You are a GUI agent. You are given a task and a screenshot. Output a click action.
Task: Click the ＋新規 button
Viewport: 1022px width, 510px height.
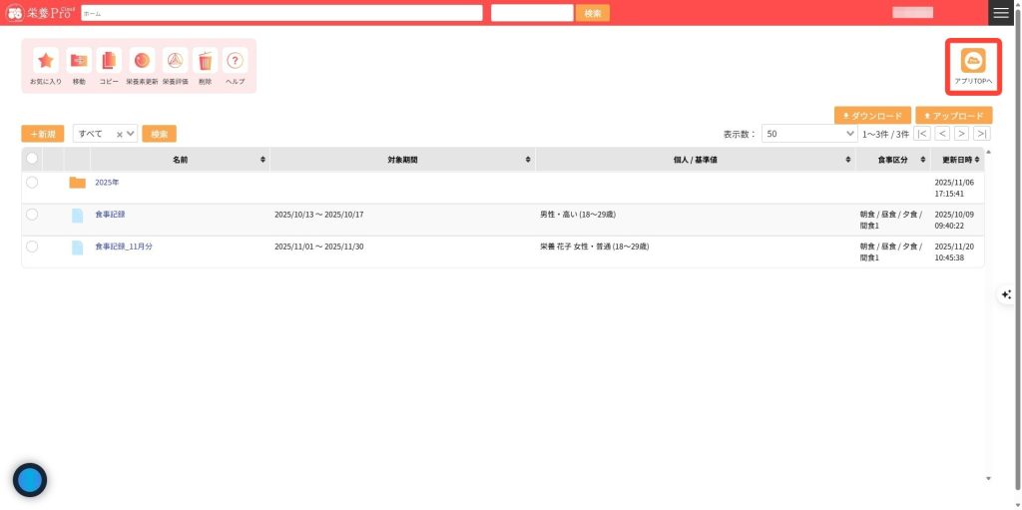(43, 134)
